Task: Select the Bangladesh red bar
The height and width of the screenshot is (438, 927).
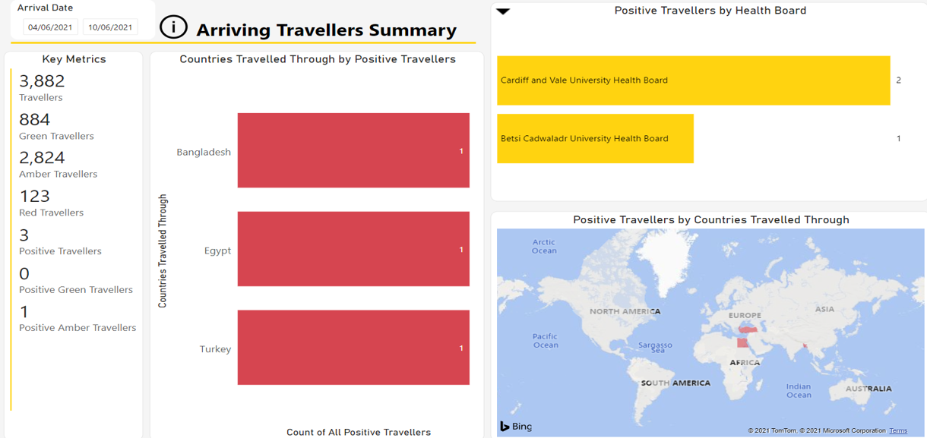Action: tap(353, 150)
